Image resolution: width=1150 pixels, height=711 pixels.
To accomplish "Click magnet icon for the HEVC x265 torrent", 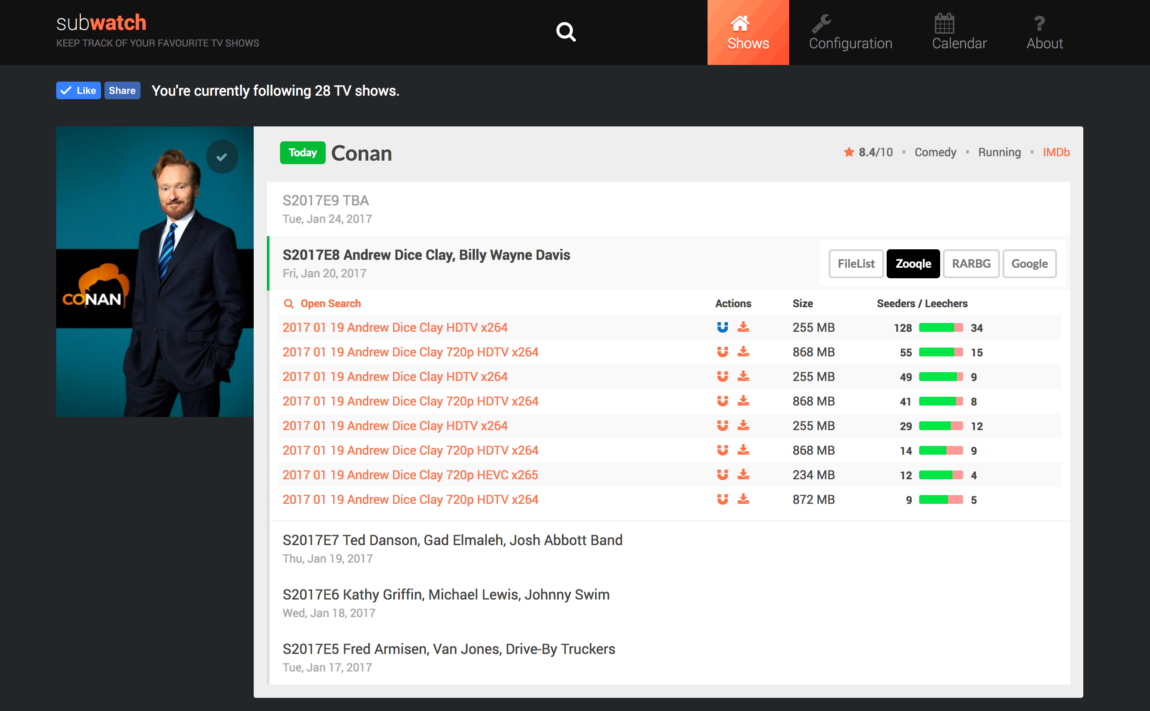I will [722, 475].
